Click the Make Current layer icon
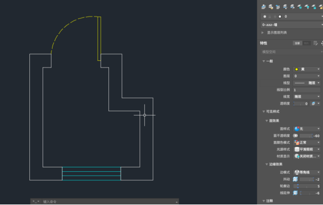The width and height of the screenshot is (323, 205). (x=263, y=7)
